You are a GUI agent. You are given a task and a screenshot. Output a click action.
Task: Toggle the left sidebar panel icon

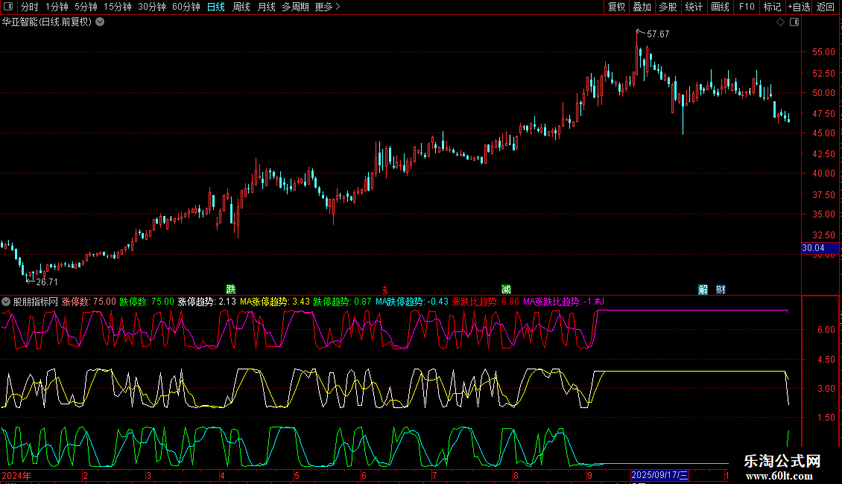(x=8, y=7)
